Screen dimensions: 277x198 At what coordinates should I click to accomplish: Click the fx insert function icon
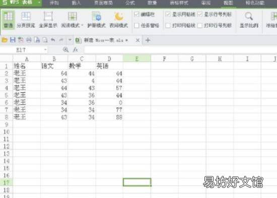(76, 50)
